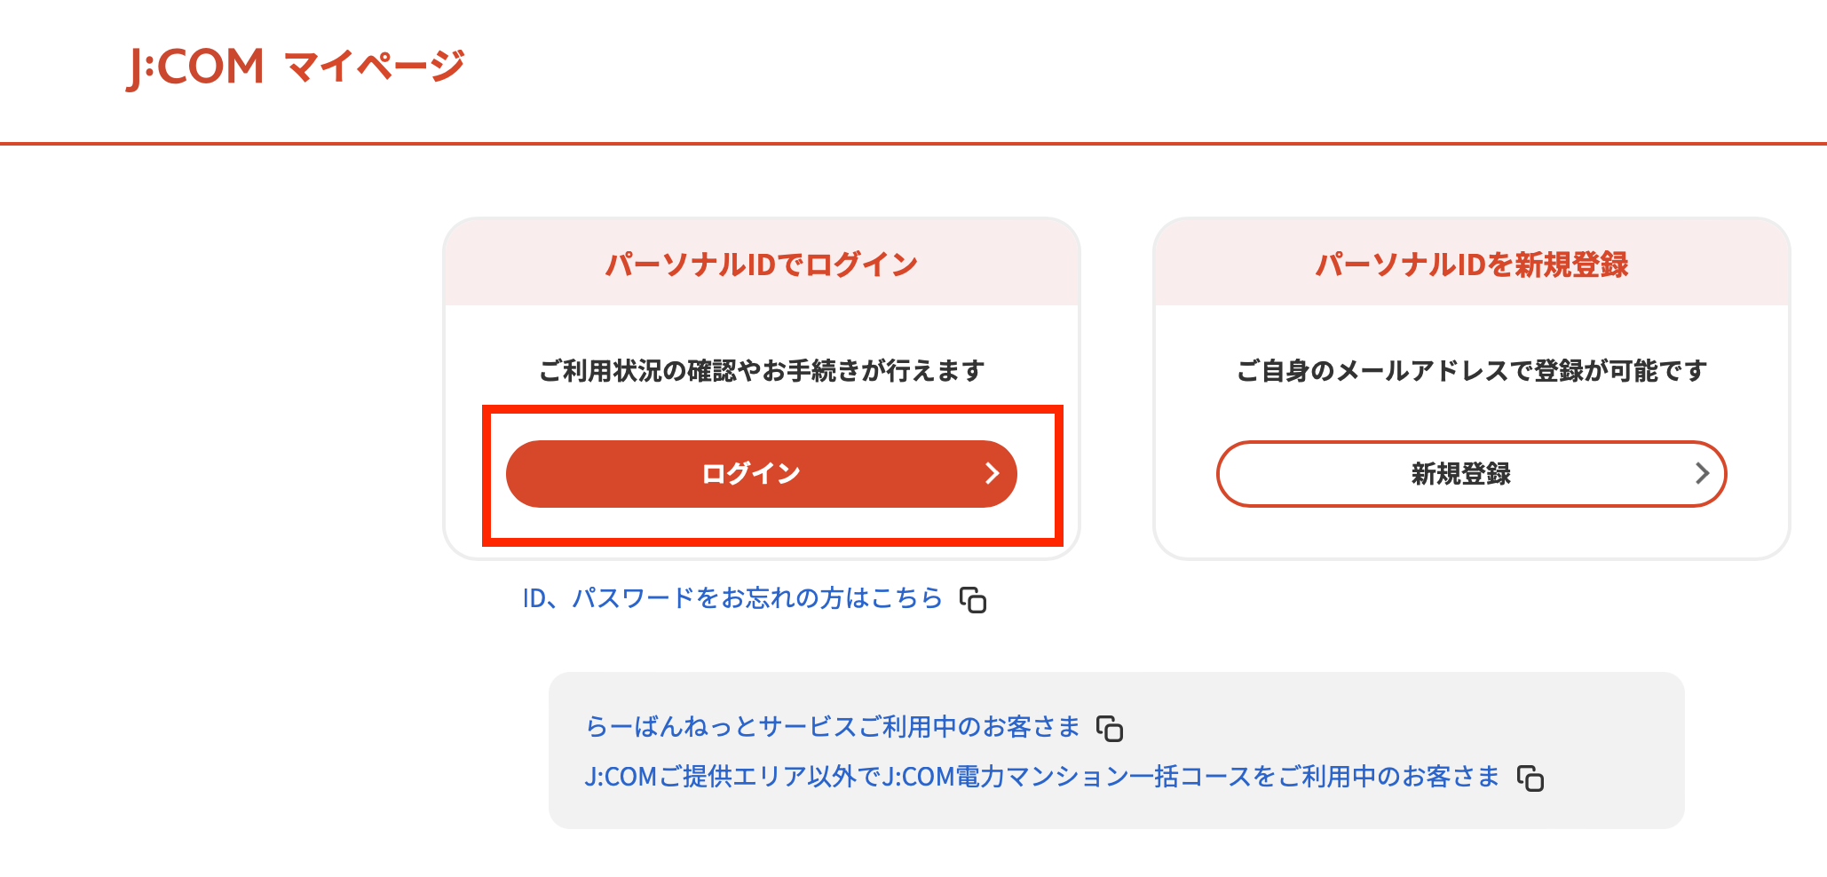Click the パーソナルIDでログイン card heading
Screen dimensions: 1827x877
click(761, 265)
